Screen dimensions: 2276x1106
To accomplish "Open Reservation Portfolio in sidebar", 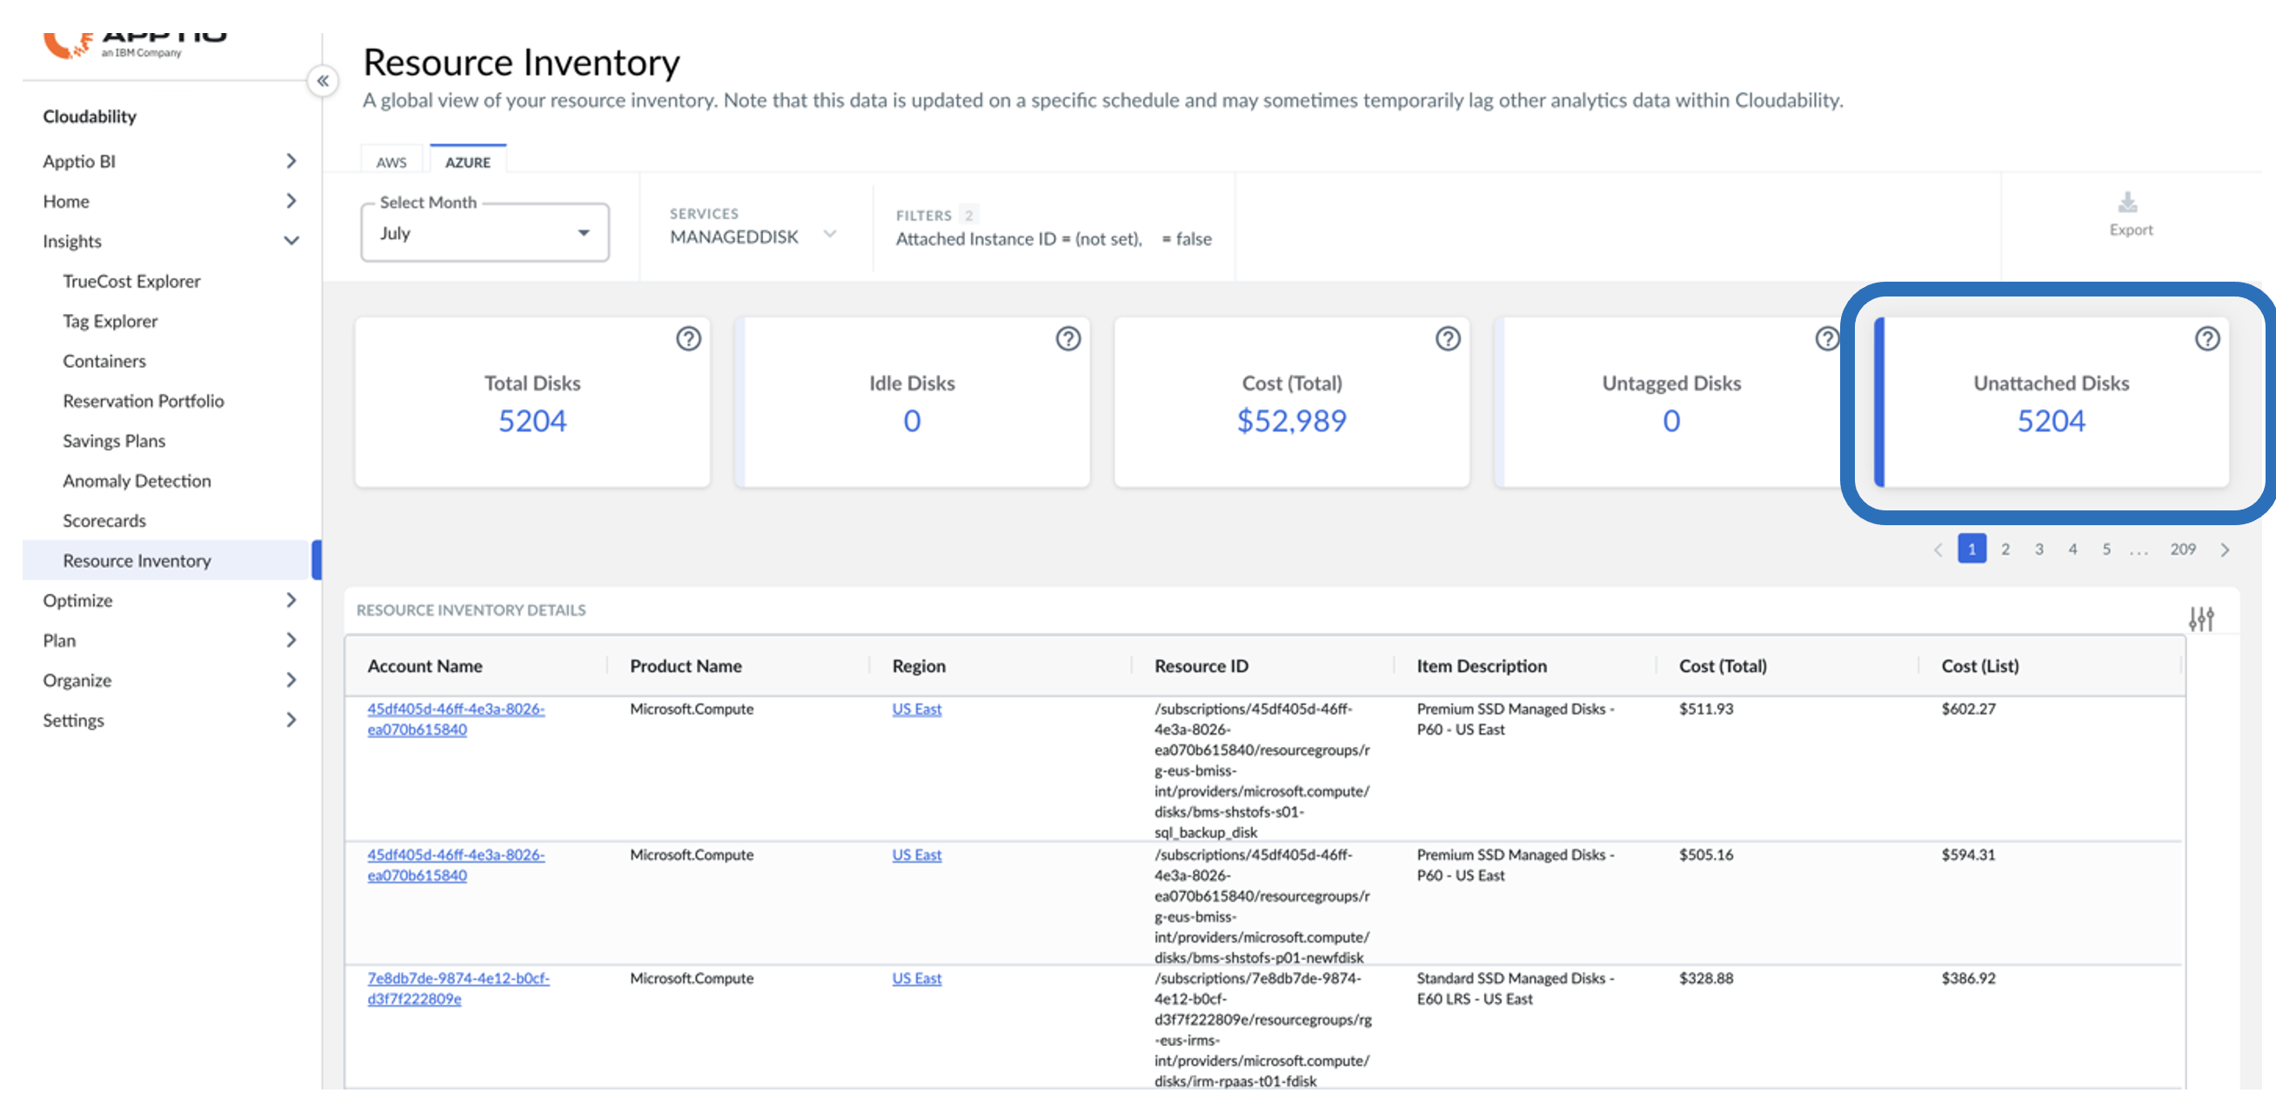I will tap(144, 401).
